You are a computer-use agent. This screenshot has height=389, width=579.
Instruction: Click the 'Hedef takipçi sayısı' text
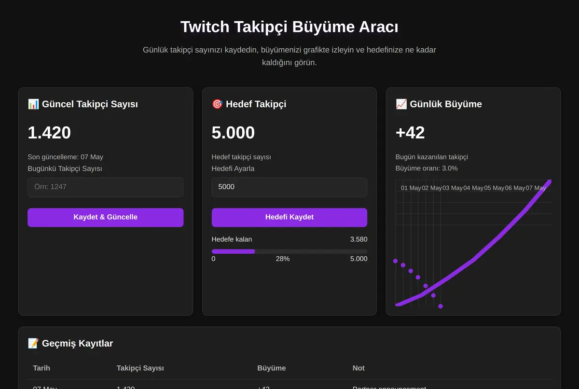click(x=241, y=157)
